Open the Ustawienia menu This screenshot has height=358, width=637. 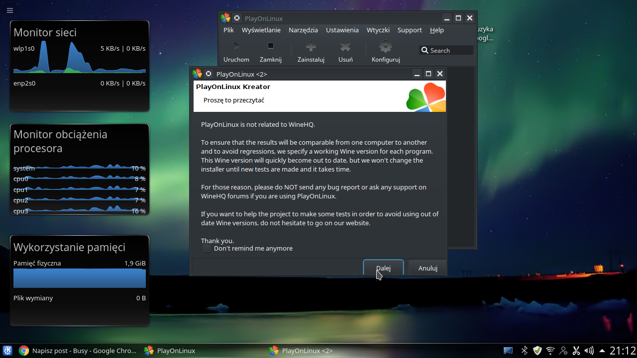click(342, 30)
